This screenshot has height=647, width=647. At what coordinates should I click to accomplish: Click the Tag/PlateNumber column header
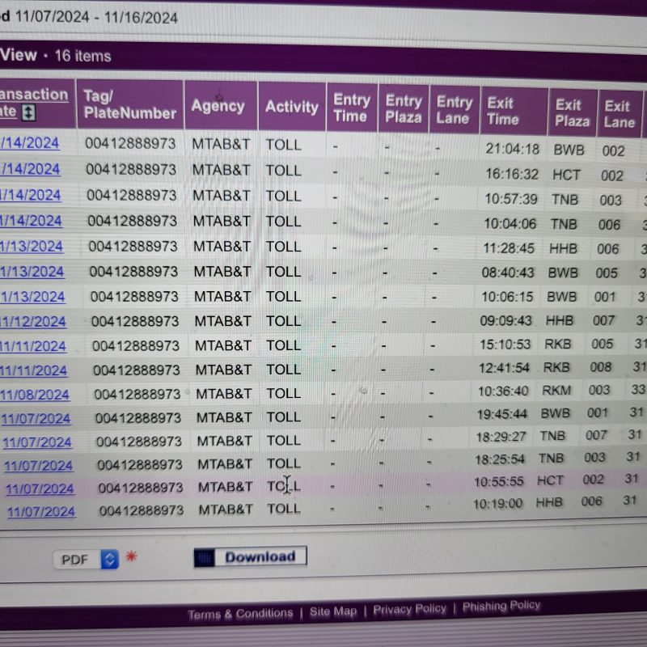(129, 105)
